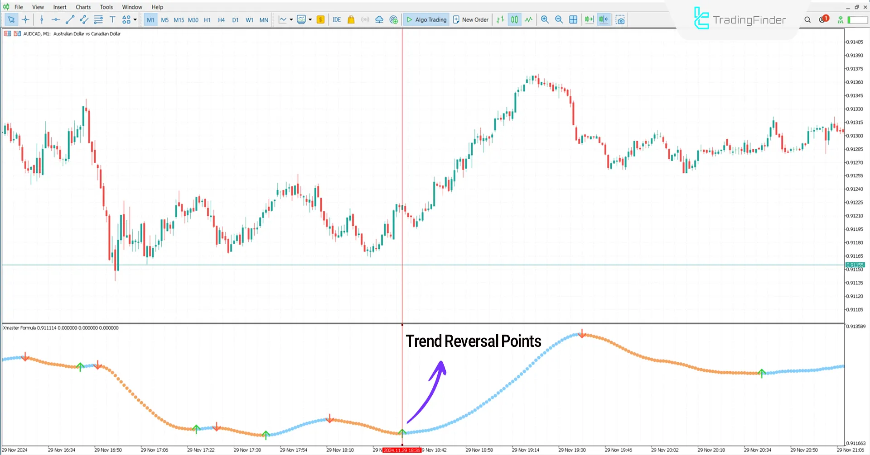Open the Market purchases icon
870x455 pixels.
point(351,19)
